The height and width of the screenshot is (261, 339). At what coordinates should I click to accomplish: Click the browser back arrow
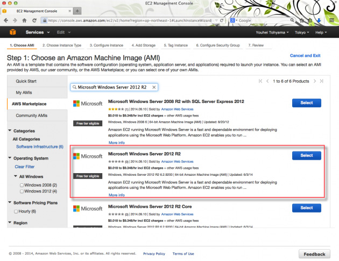click(6, 20)
